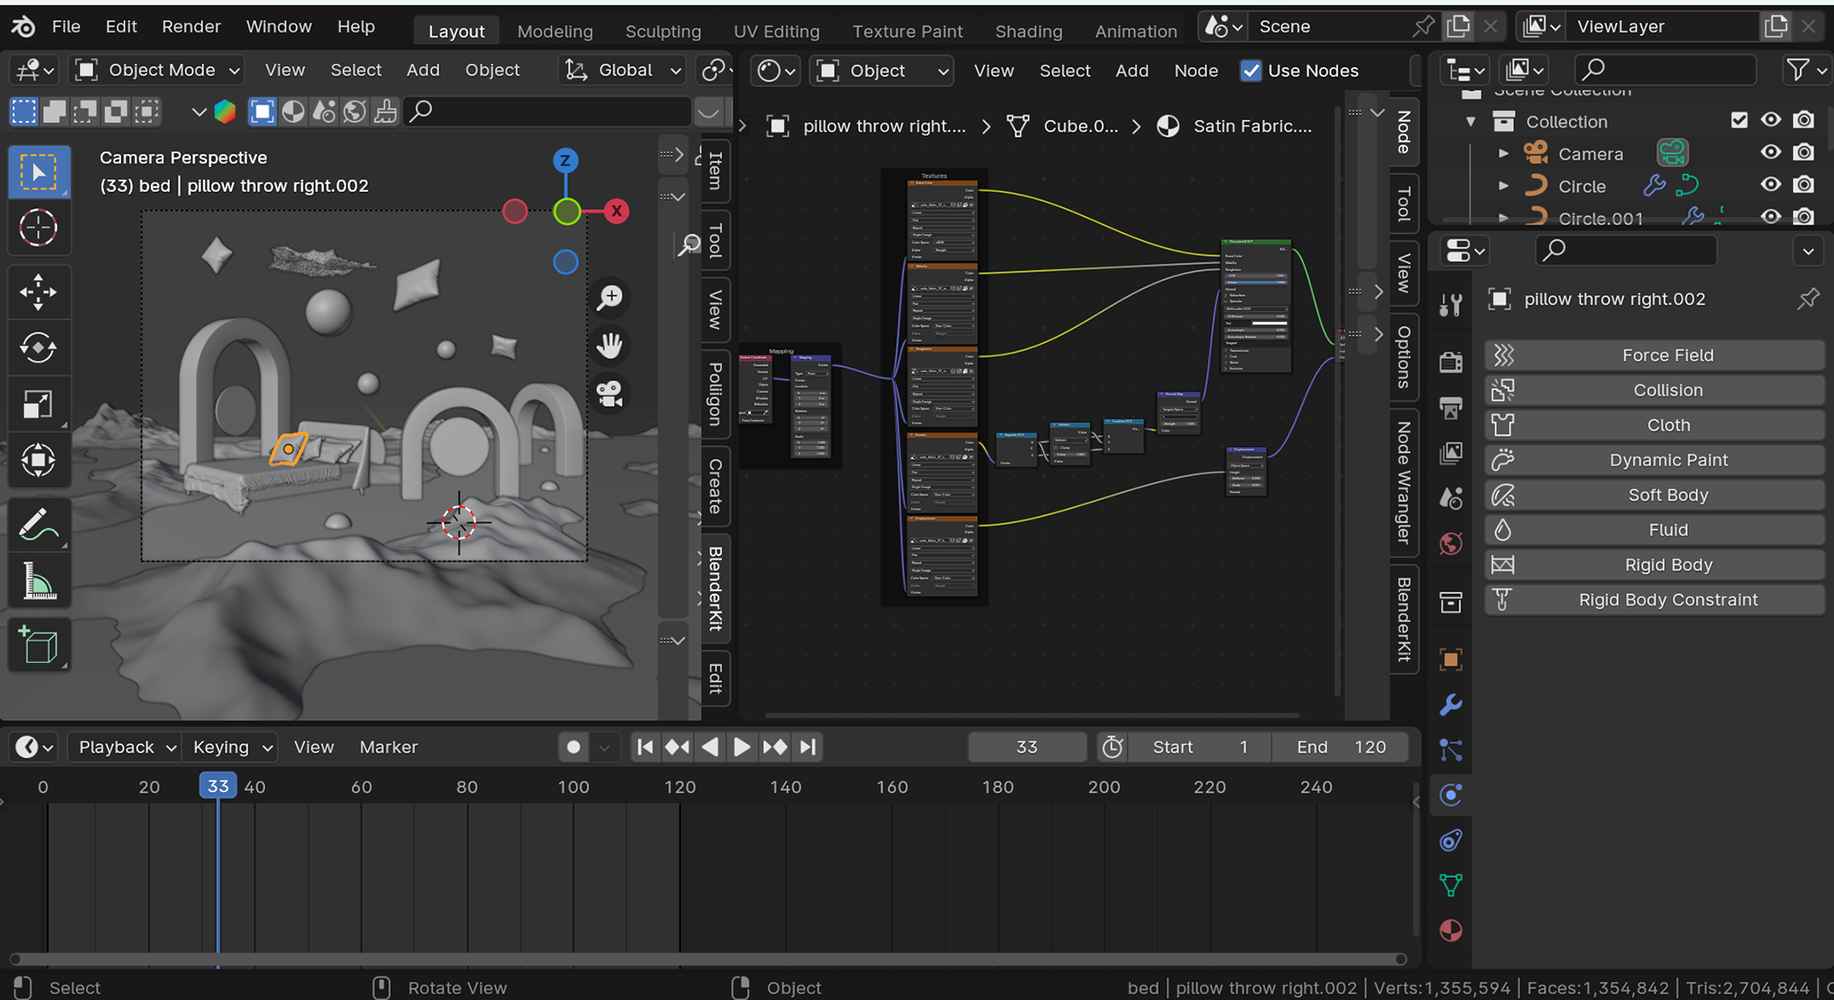Pin the pillow throw right.002 properties

(x=1807, y=299)
